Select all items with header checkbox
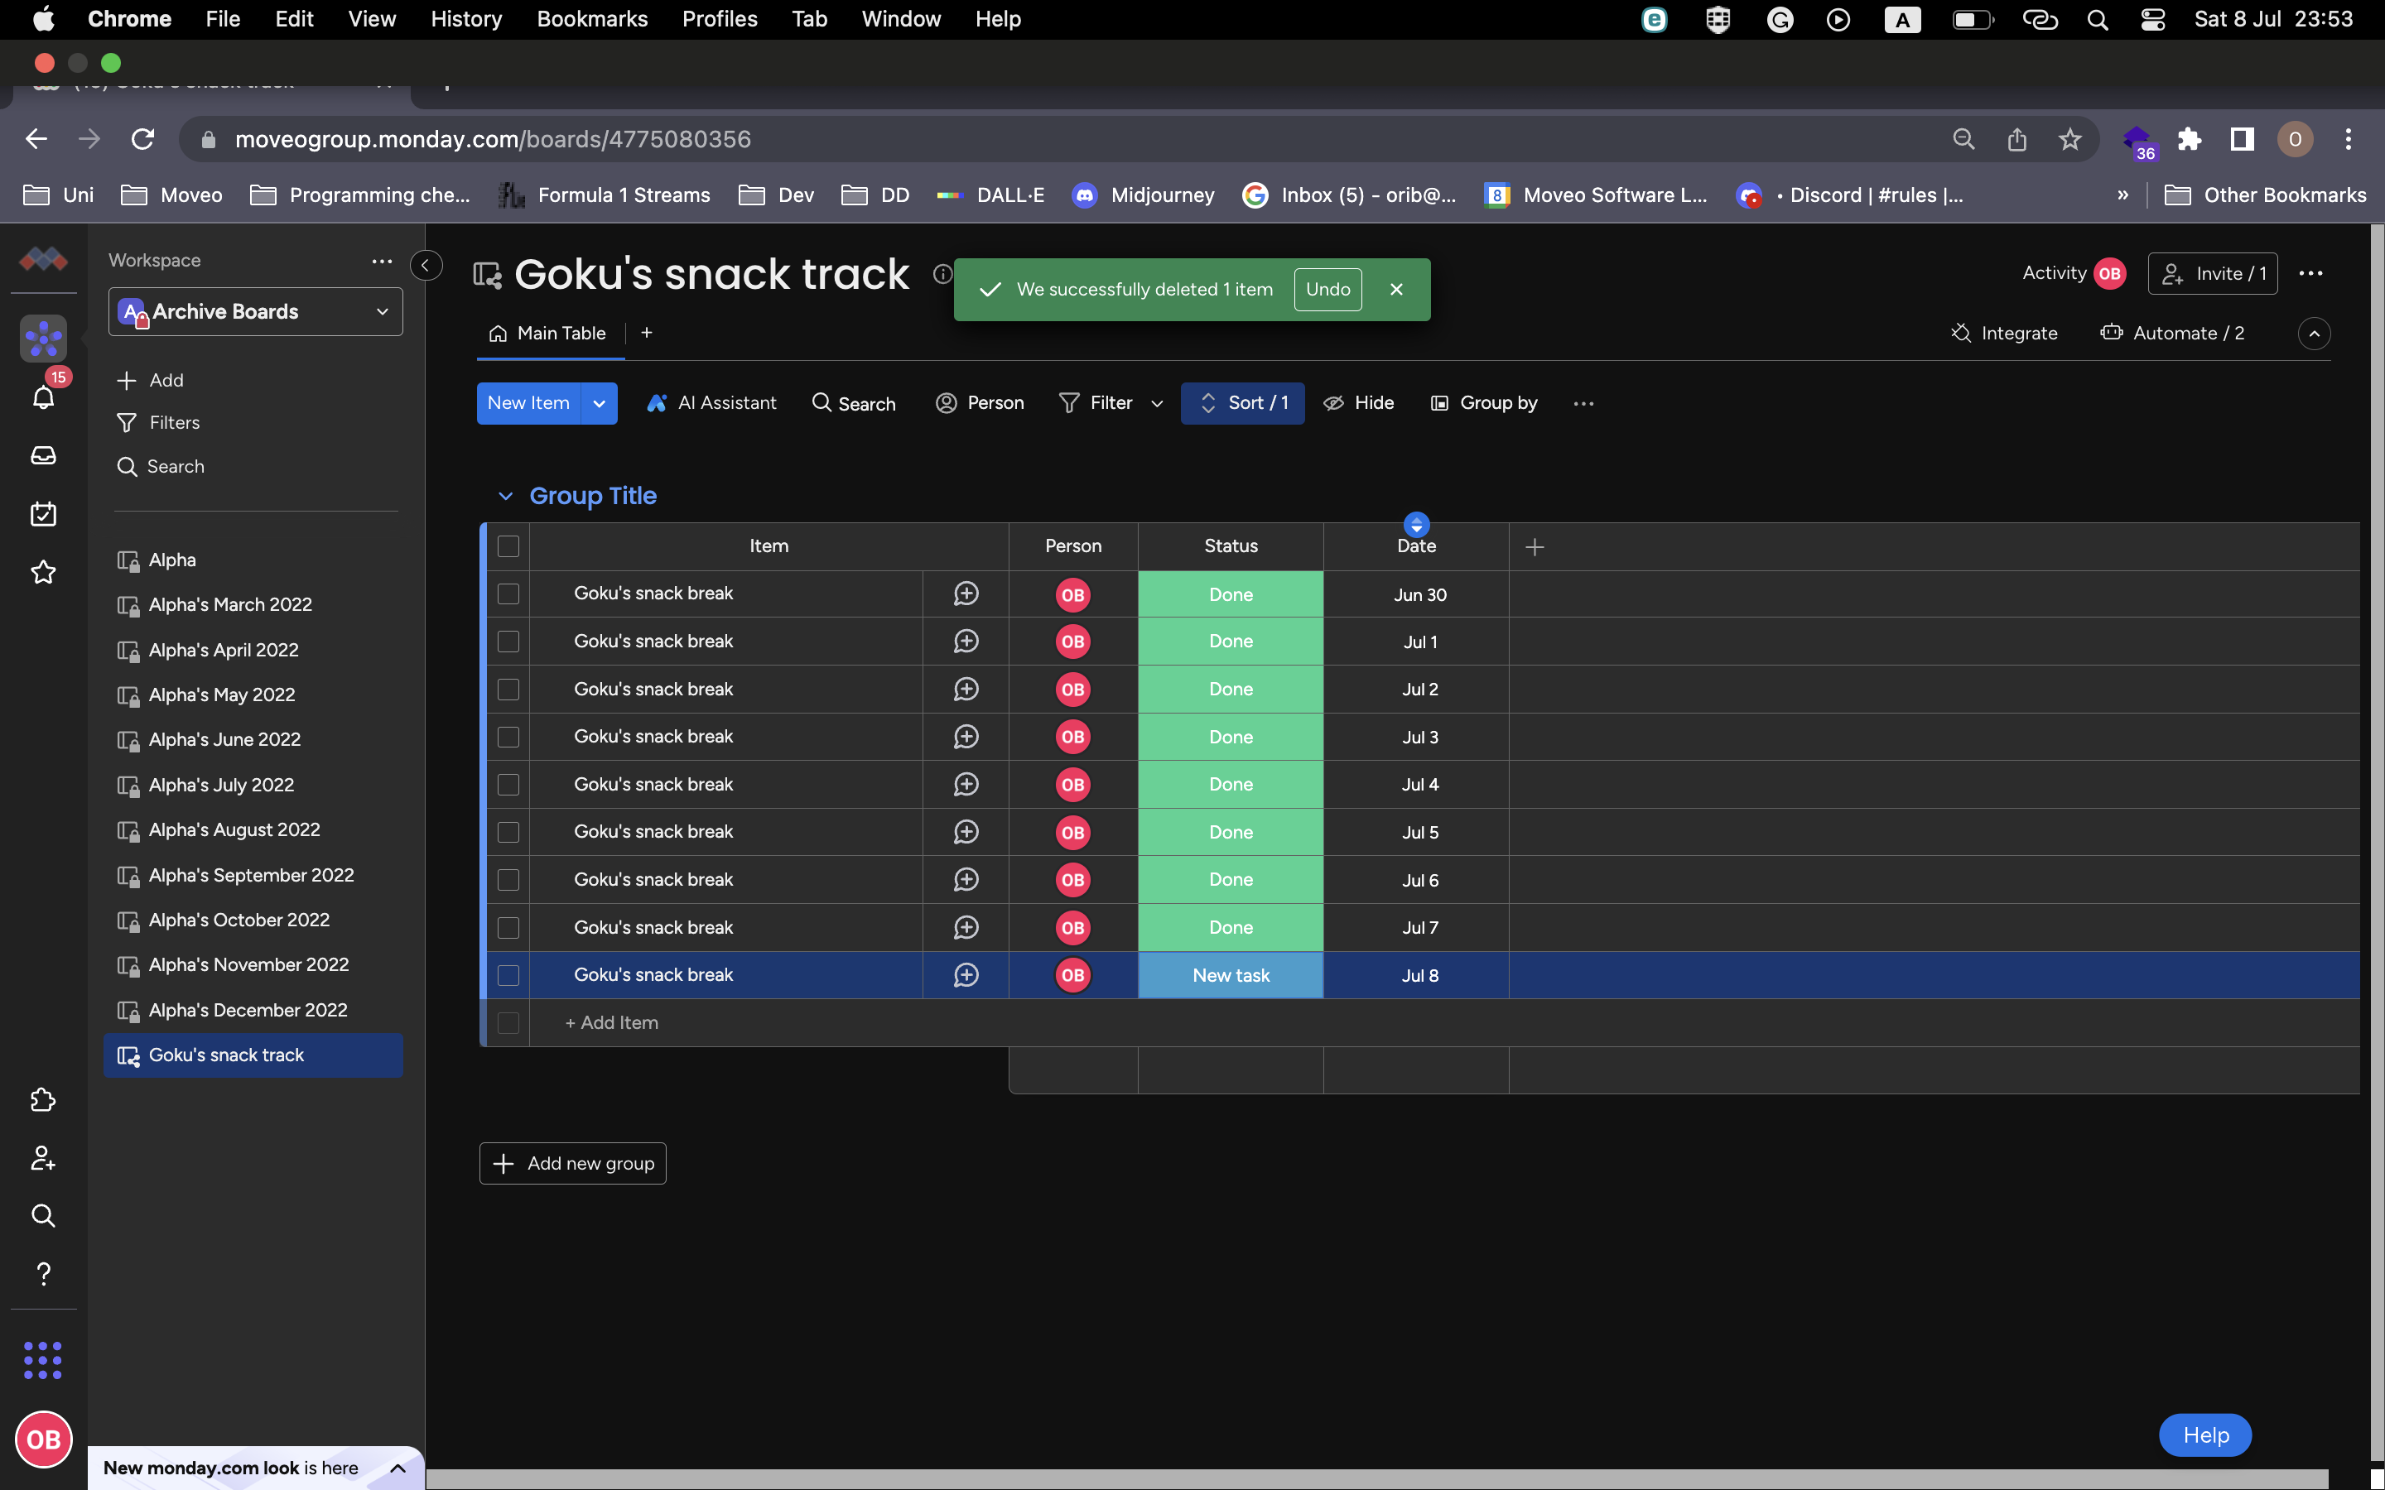The height and width of the screenshot is (1490, 2385). tap(508, 546)
